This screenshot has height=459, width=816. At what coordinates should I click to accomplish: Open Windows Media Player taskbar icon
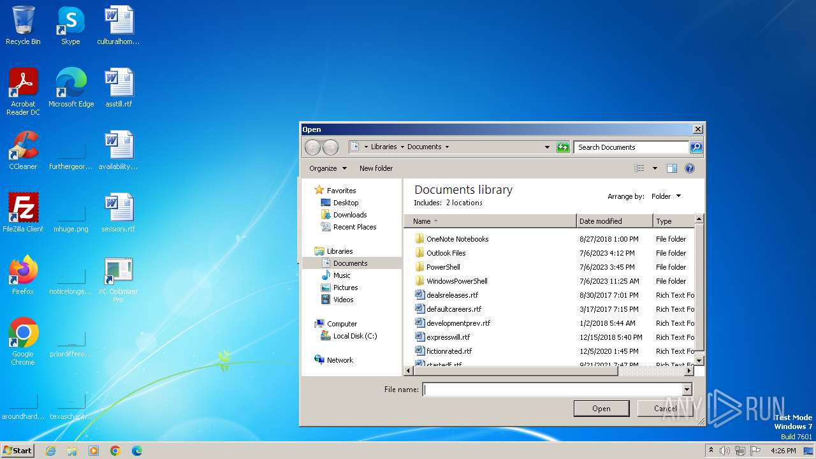pos(94,451)
